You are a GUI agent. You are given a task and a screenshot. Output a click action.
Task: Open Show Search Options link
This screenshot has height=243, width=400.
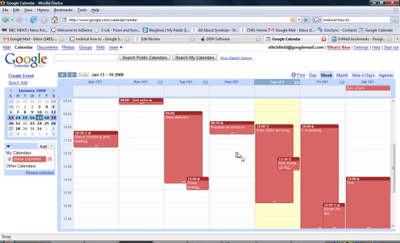(x=236, y=58)
